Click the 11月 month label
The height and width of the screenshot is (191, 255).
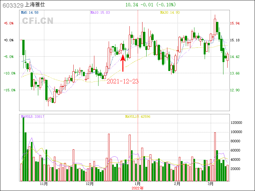pyautogui.click(x=44, y=184)
